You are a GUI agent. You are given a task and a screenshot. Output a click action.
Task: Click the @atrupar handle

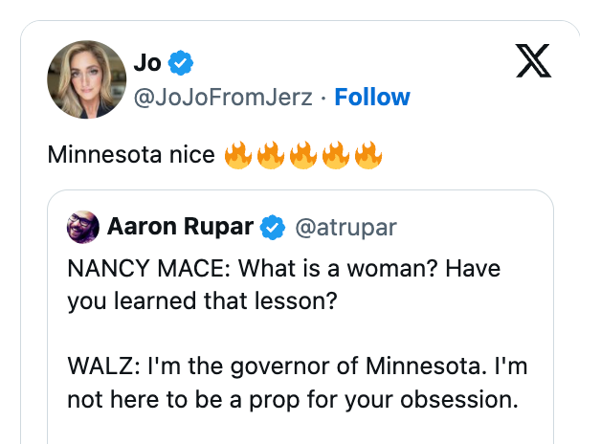[x=345, y=228]
